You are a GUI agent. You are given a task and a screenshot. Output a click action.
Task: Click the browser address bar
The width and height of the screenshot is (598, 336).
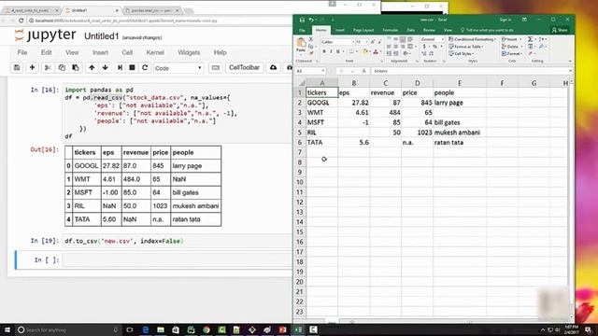[x=160, y=21]
